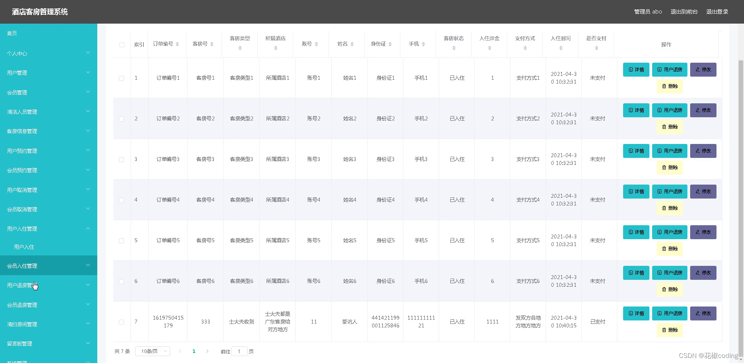Click 修改 button for 订单编号5

[x=703, y=232]
